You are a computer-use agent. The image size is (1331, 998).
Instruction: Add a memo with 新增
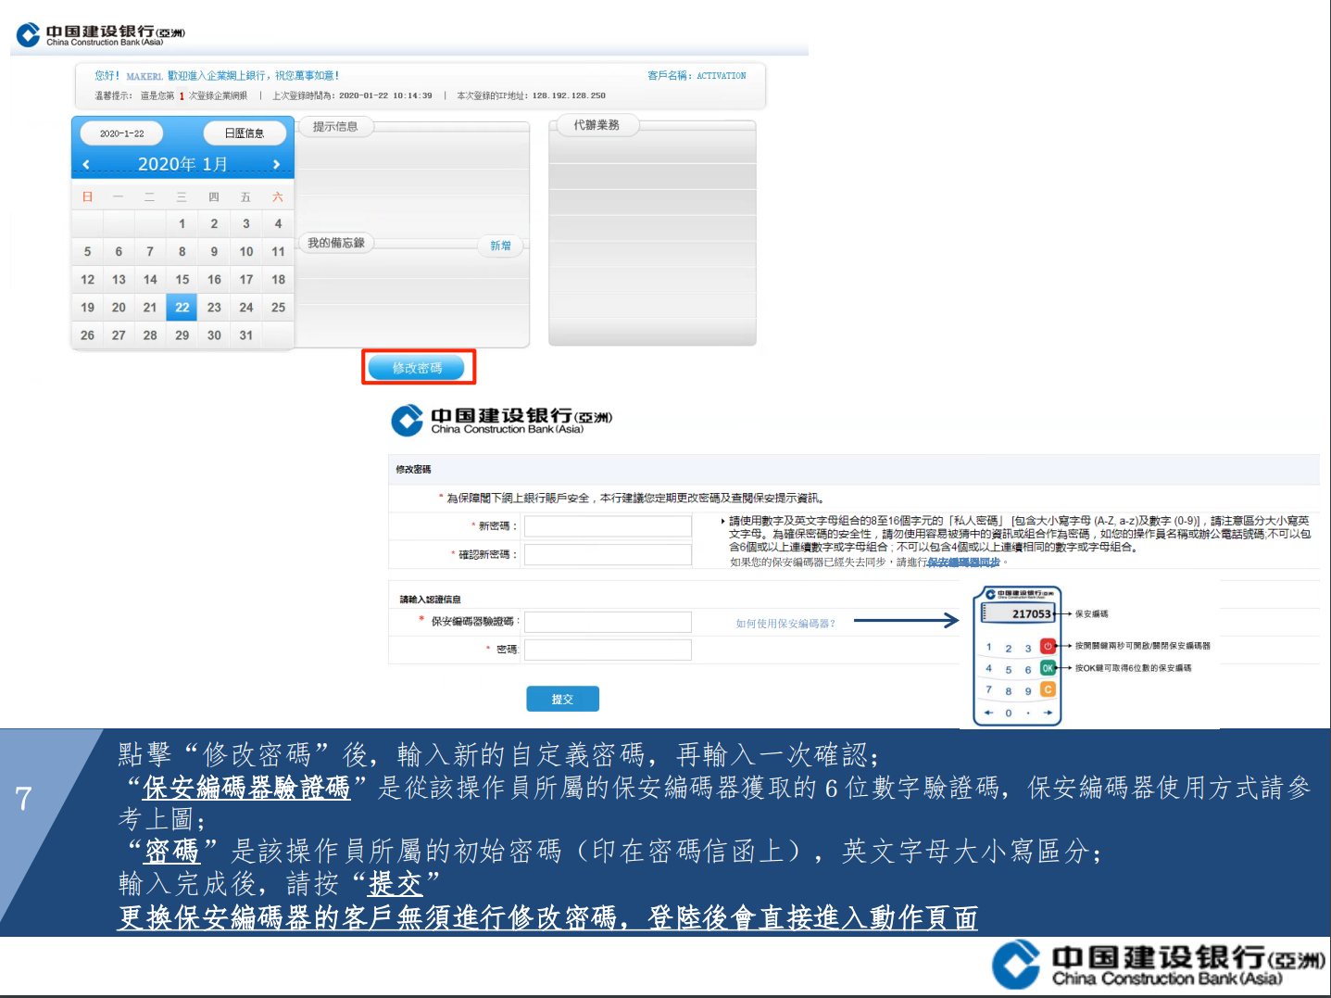(x=500, y=246)
